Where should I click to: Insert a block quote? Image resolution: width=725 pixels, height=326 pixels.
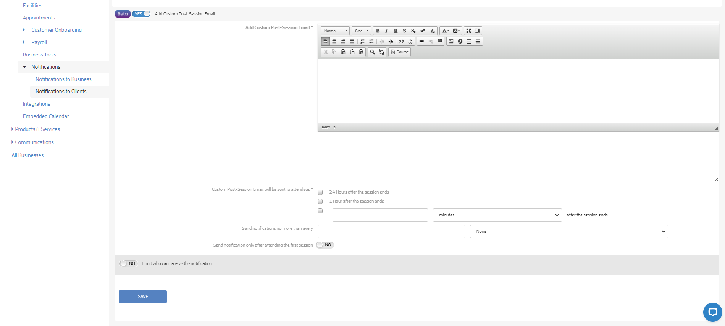click(401, 41)
